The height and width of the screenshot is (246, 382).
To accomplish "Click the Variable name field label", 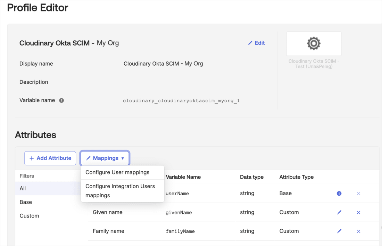I will (x=37, y=100).
